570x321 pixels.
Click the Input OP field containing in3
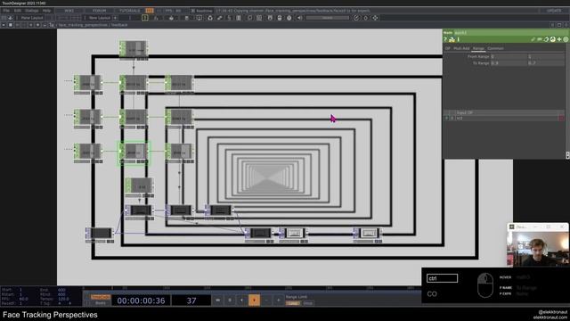coord(507,119)
